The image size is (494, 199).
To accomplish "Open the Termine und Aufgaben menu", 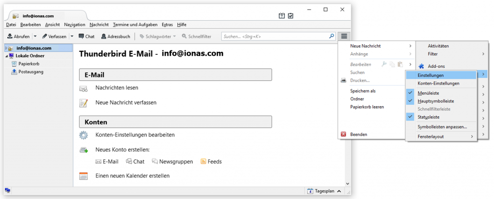I will tap(135, 25).
